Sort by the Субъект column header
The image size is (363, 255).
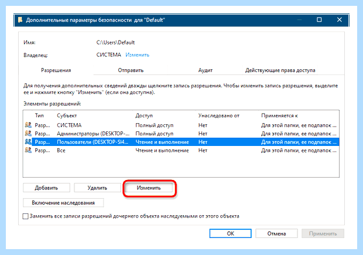[x=67, y=115]
